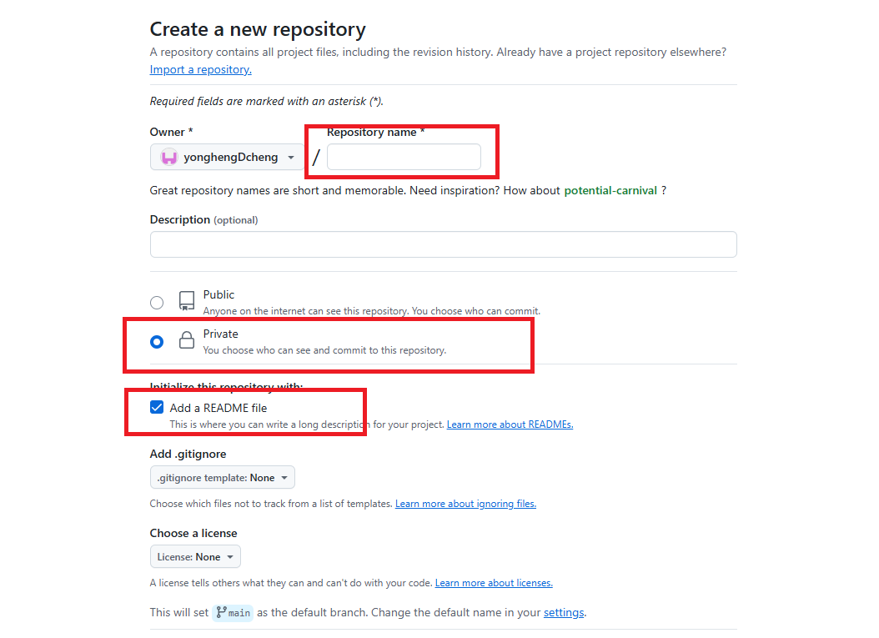Select the Private radio button
Viewport: 879px width, 638px height.
tap(157, 342)
